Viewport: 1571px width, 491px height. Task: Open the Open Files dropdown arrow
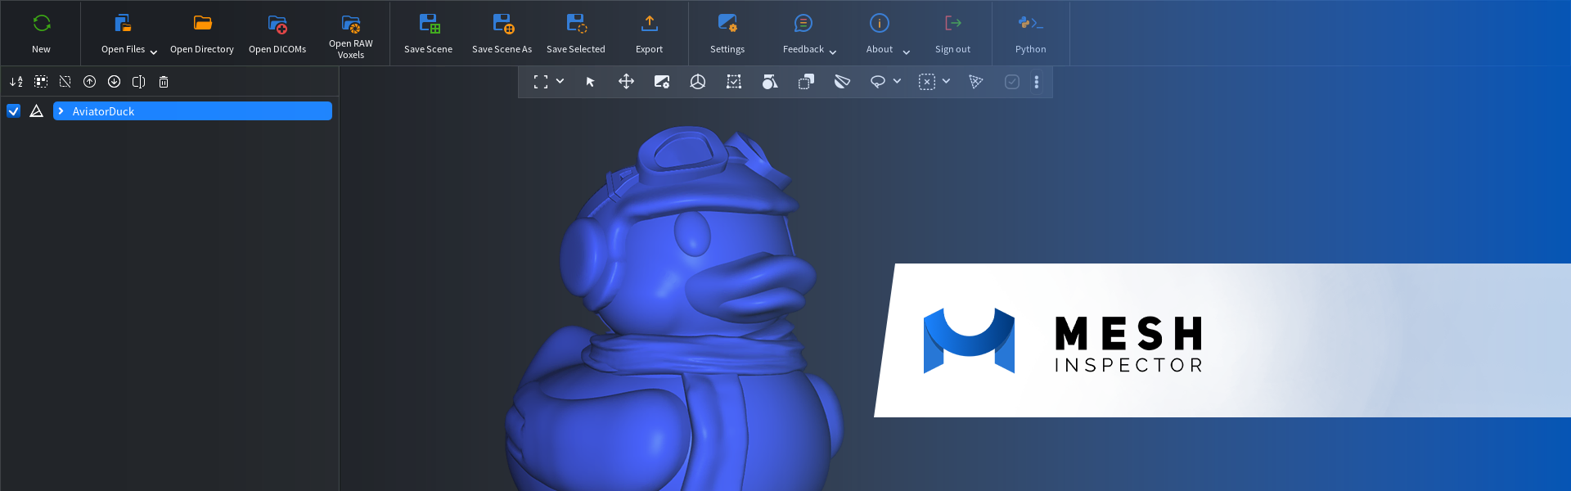pos(153,52)
